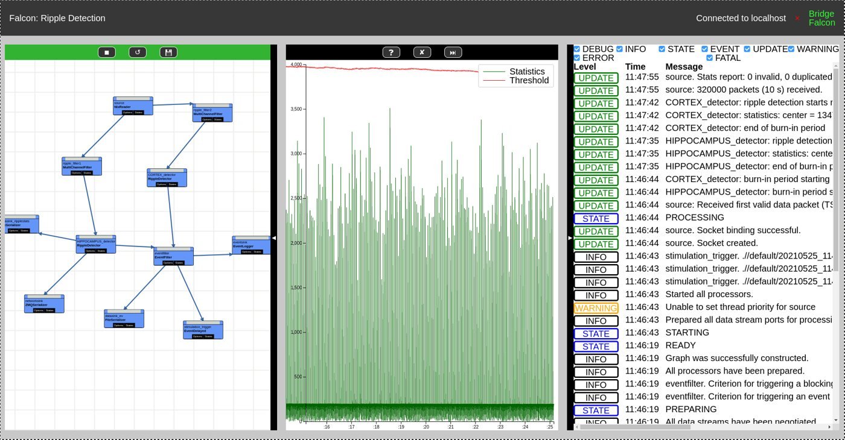Select the 'Started all processors.' log message

coord(709,295)
